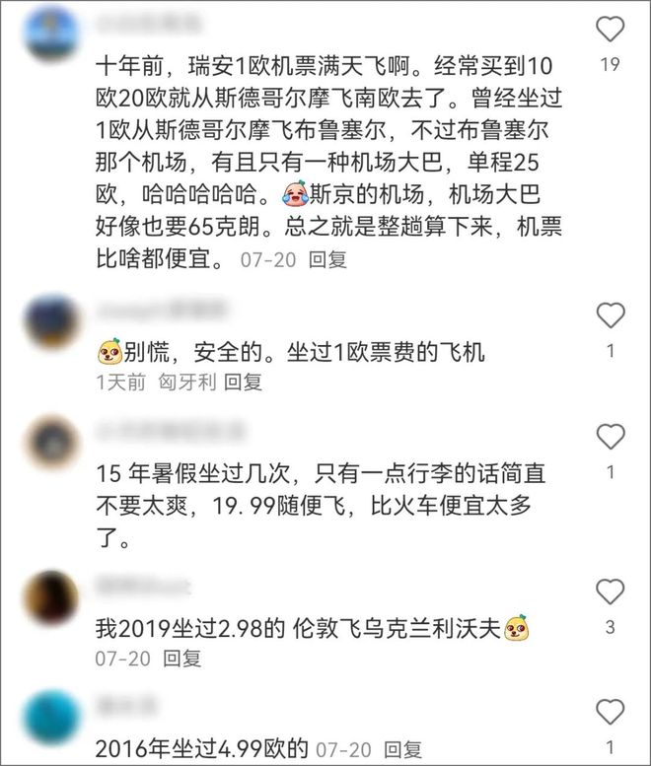Open the avatar of the 2019 Lviv commenter

pyautogui.click(x=51, y=597)
